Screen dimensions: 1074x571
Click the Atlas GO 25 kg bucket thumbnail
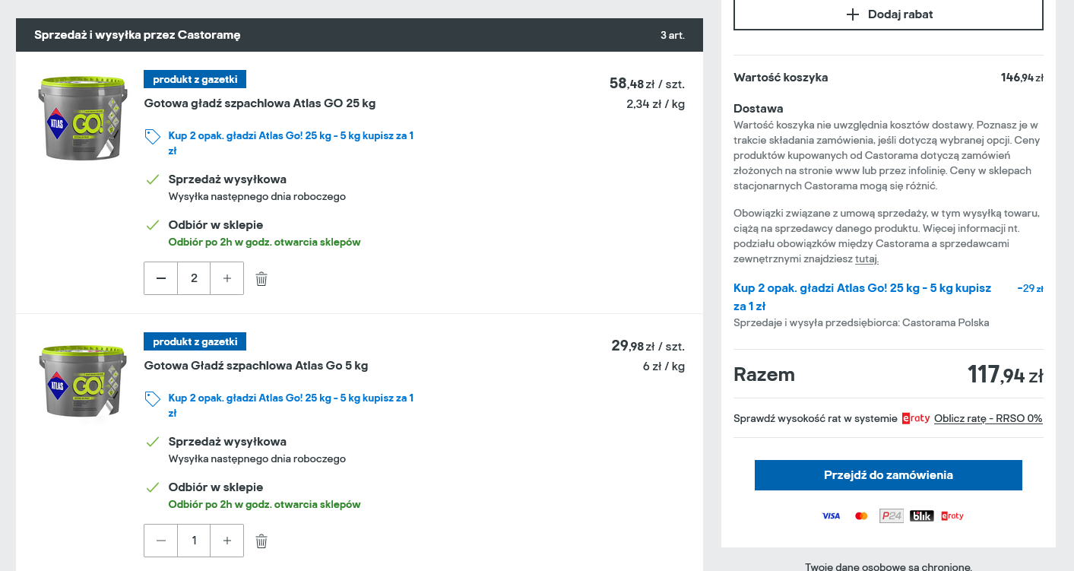(x=83, y=118)
